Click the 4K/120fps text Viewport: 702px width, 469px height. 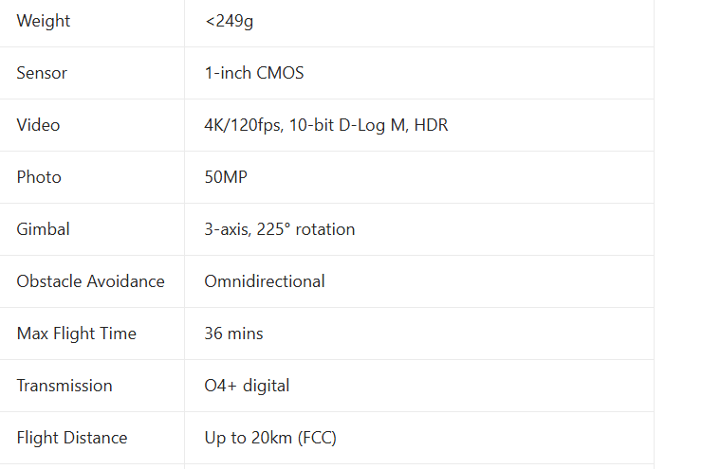pyautogui.click(x=243, y=125)
